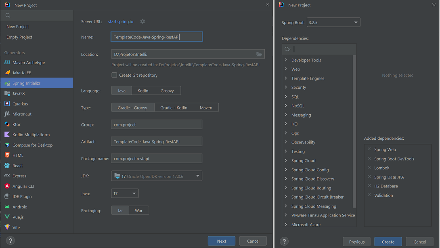
Task: Click the Ktor generator icon
Action: coord(7,124)
